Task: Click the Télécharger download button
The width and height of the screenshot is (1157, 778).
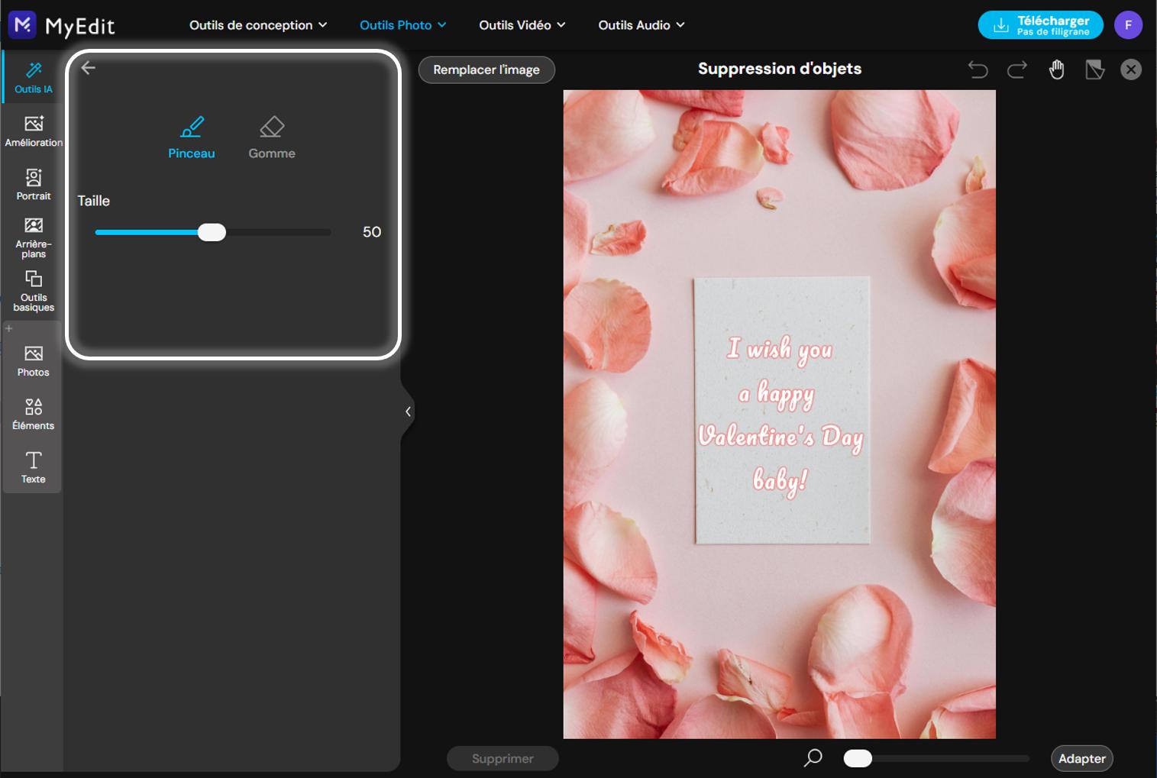Action: [x=1040, y=25]
